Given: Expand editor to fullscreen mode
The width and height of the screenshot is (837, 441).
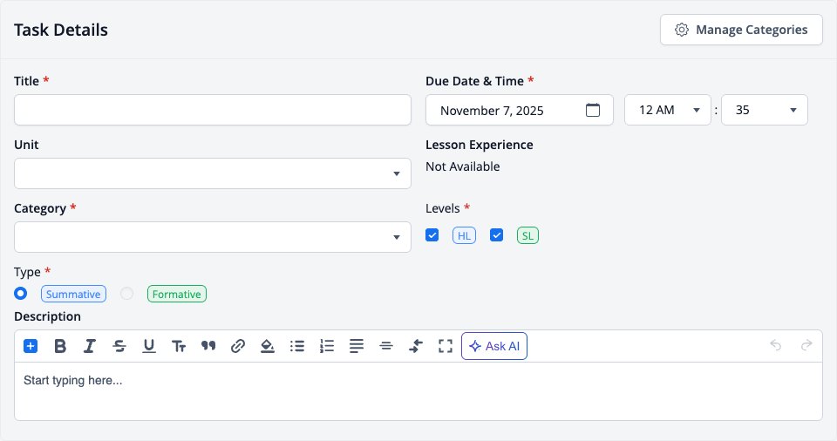Looking at the screenshot, I should point(446,346).
